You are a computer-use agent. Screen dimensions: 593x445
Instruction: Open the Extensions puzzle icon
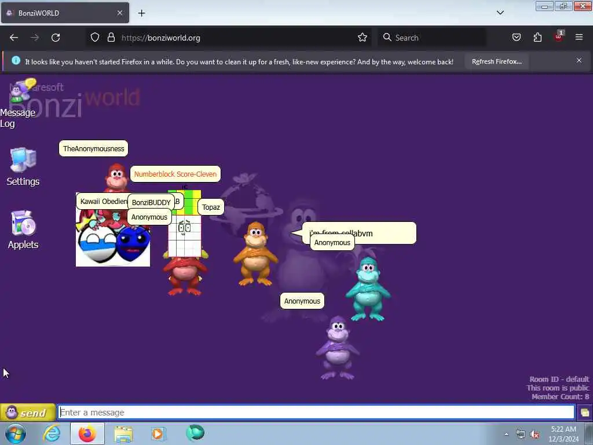537,38
